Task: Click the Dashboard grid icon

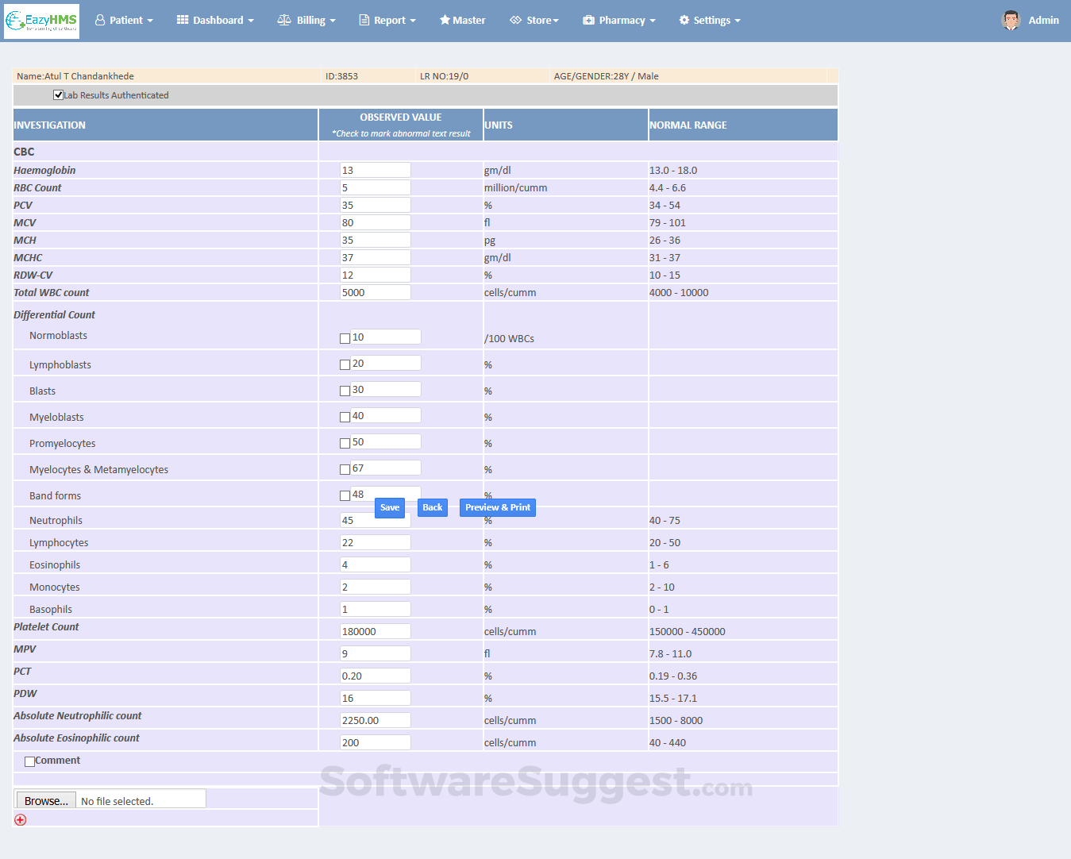Action: (x=183, y=21)
